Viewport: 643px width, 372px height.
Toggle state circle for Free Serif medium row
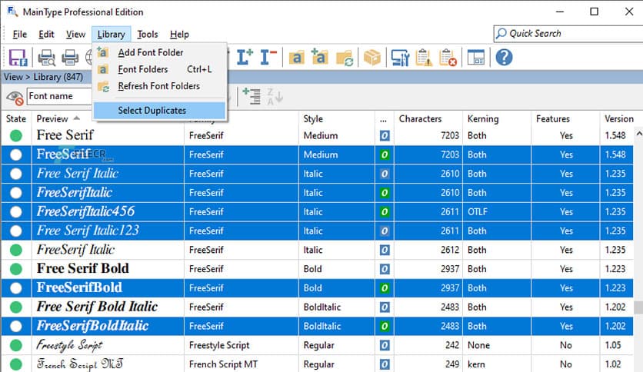click(16, 135)
